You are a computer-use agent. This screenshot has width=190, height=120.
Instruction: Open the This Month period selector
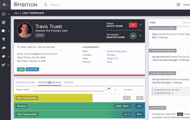[128, 90]
